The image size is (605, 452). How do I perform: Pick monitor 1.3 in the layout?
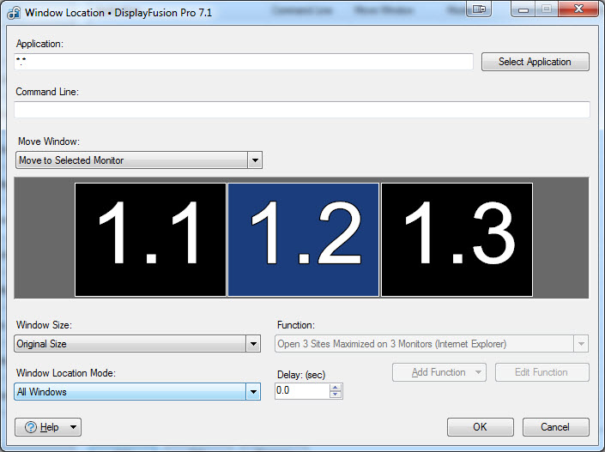click(x=457, y=240)
